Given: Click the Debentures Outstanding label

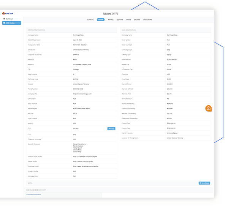Looking at the screenshot, I should (130, 119).
